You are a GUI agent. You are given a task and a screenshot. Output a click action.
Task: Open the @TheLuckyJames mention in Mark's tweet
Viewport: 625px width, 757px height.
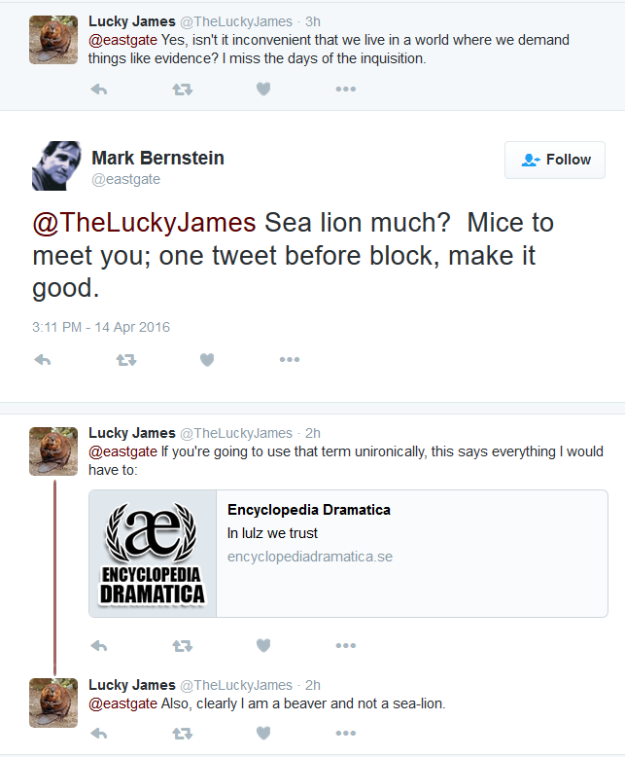pyautogui.click(x=144, y=223)
